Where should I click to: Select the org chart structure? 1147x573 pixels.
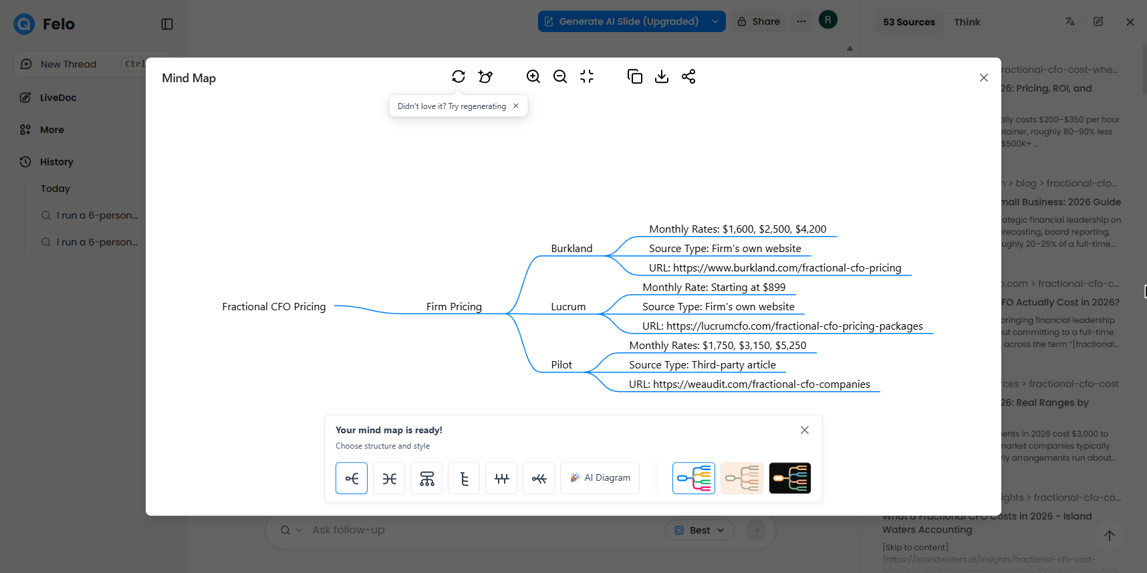coord(426,478)
